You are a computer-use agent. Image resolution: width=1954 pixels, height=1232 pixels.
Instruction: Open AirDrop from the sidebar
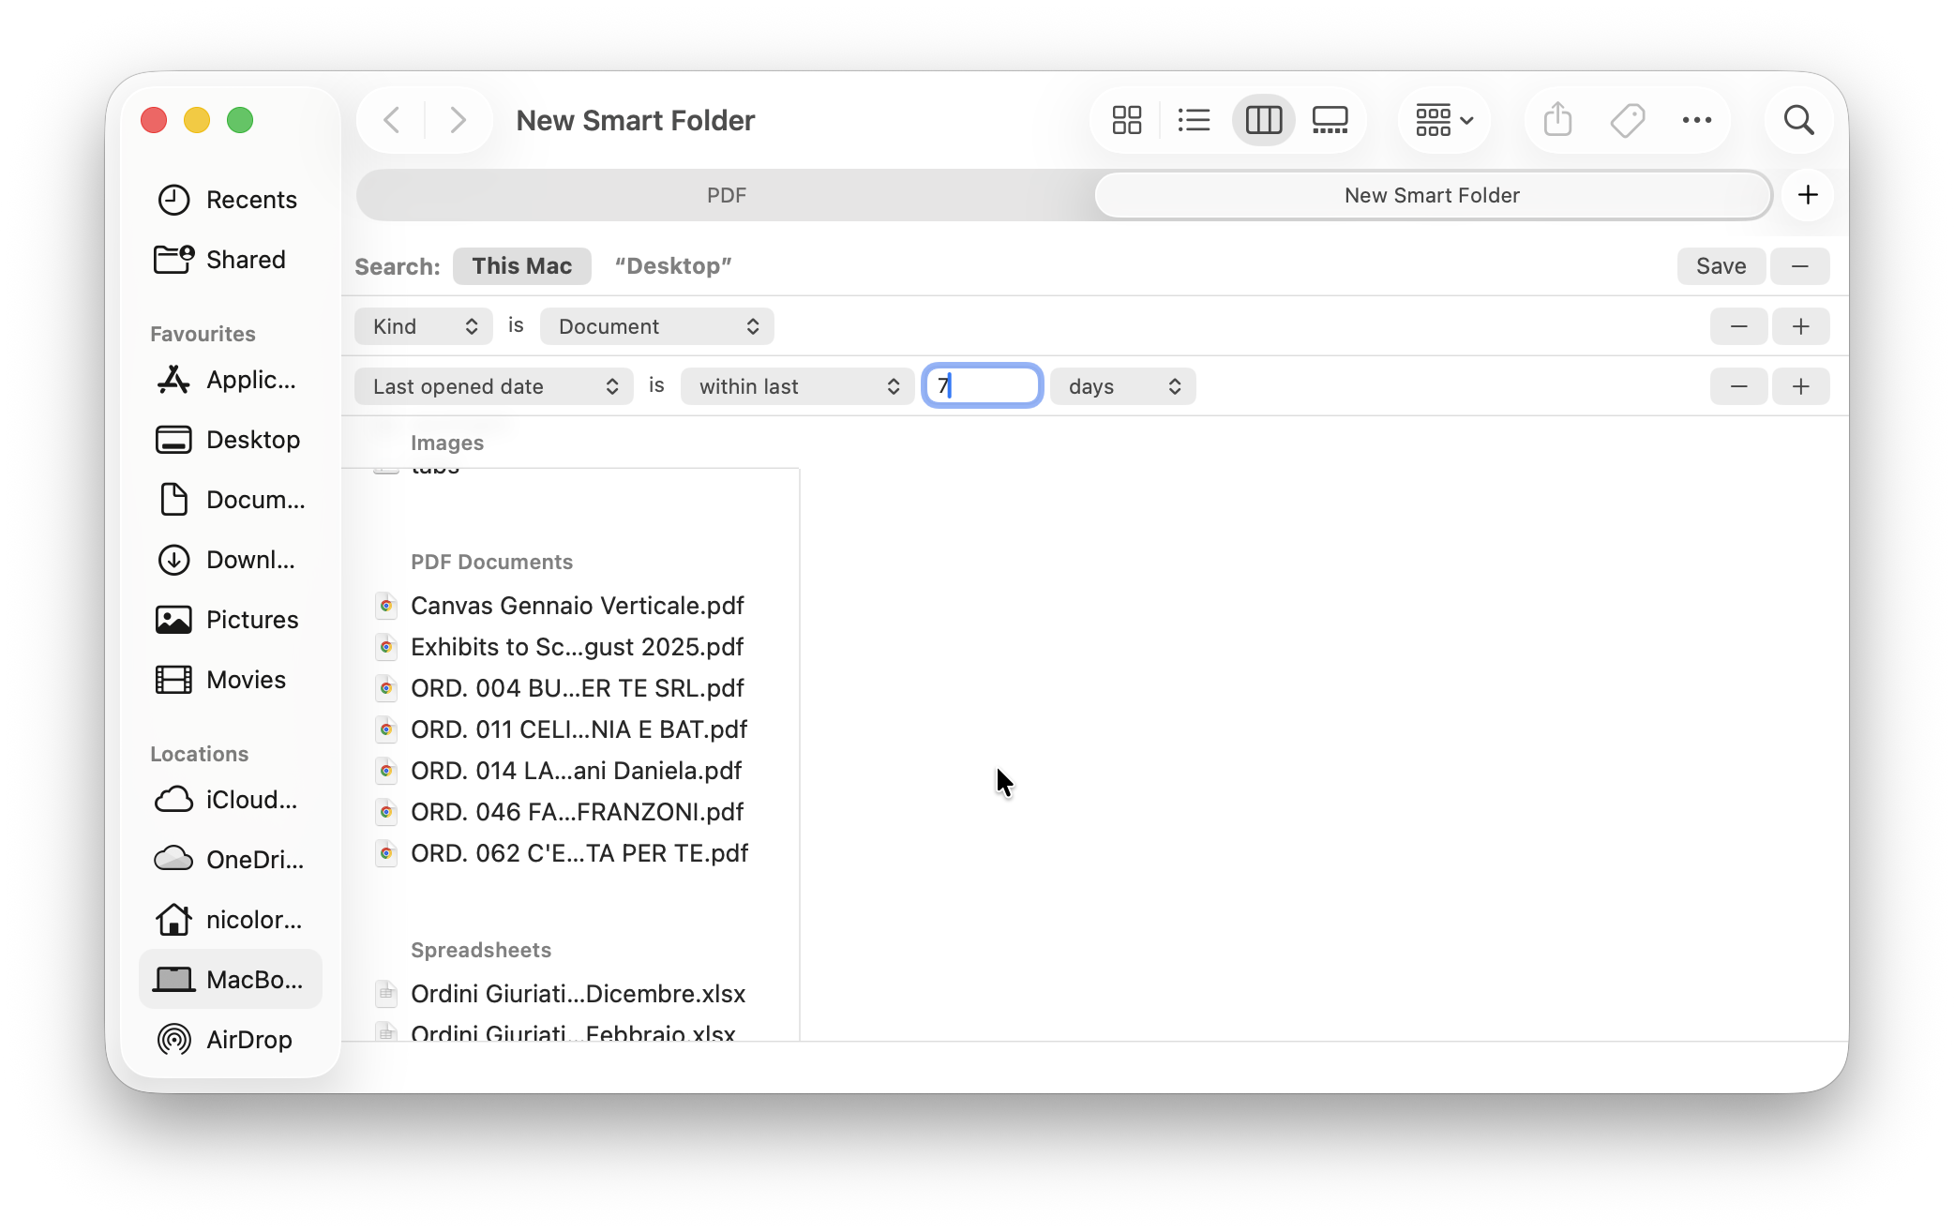(248, 1039)
